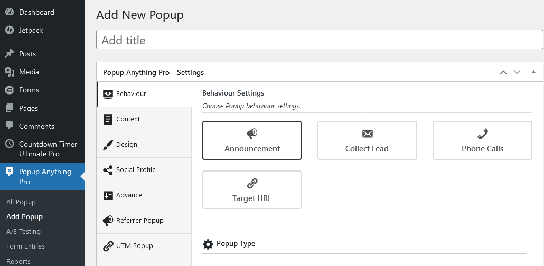Click the Popup Anything Pro sidebar icon
This screenshot has height=266, width=544.
[x=10, y=172]
